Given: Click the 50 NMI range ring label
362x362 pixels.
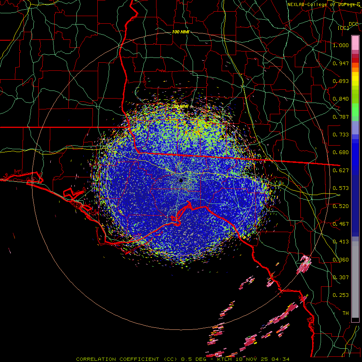Looking at the screenshot, I should click(181, 107).
